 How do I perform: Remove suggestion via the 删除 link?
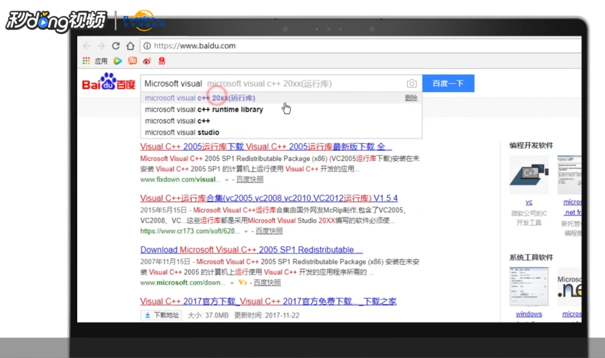[411, 98]
